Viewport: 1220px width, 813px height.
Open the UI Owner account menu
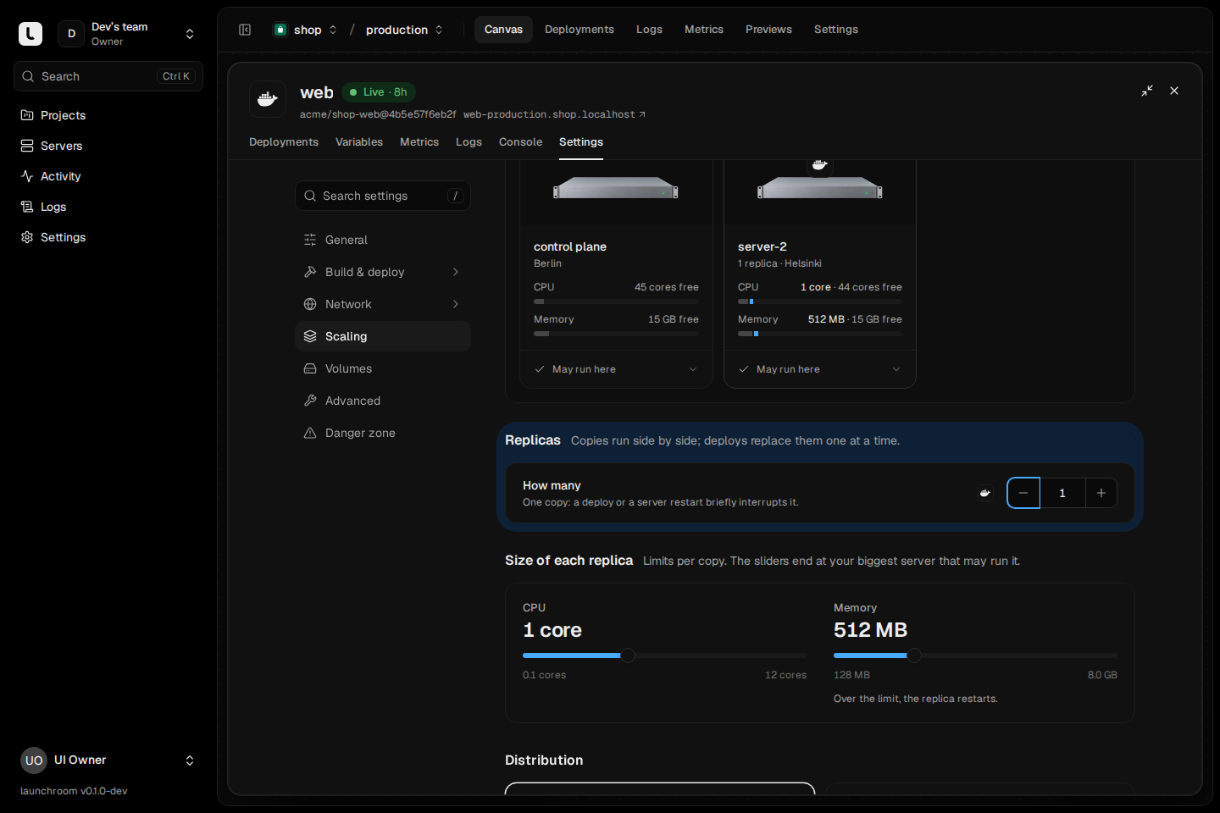pos(108,760)
